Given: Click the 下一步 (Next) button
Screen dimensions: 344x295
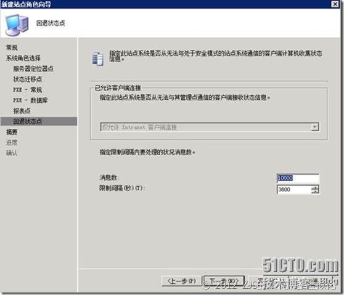Looking at the screenshot, I should pyautogui.click(x=224, y=281).
